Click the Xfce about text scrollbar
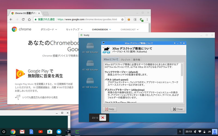 coord(182,70)
